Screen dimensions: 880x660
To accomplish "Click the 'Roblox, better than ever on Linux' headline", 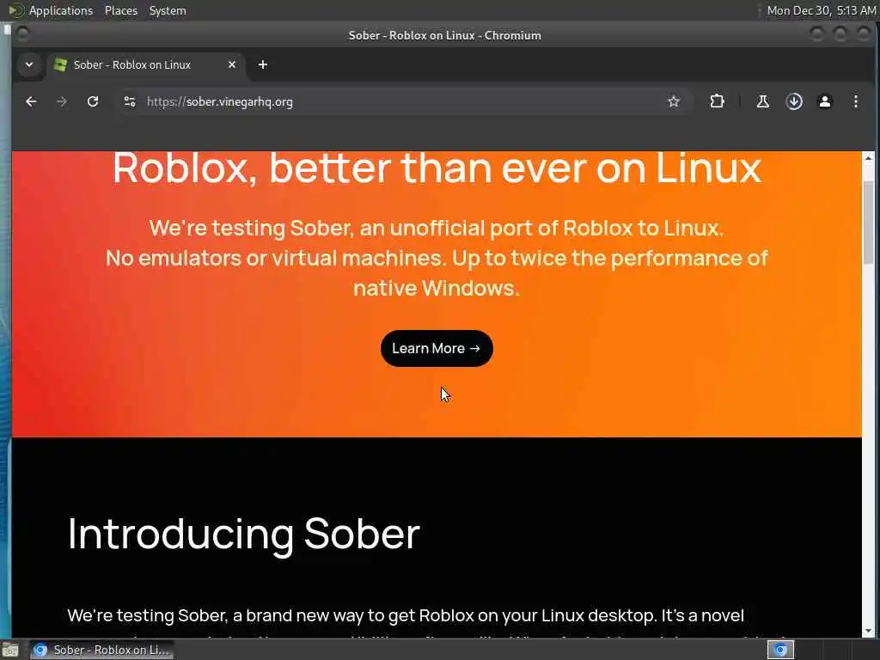I will [x=437, y=168].
